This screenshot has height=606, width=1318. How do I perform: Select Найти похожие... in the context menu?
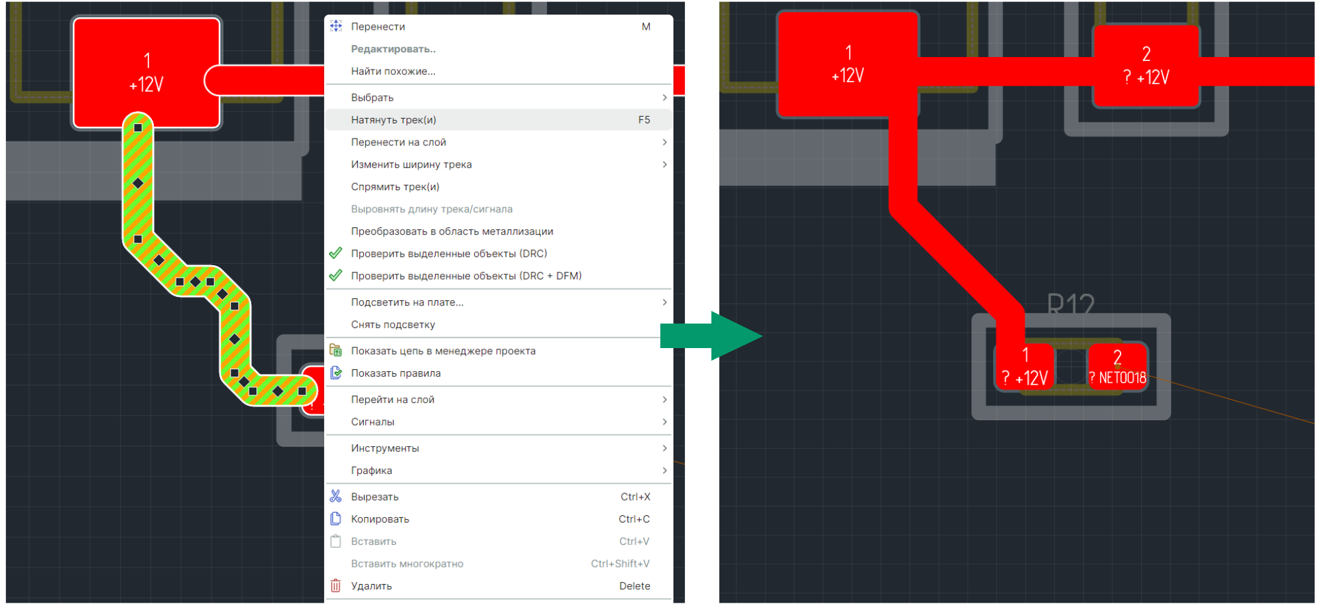[x=499, y=71]
